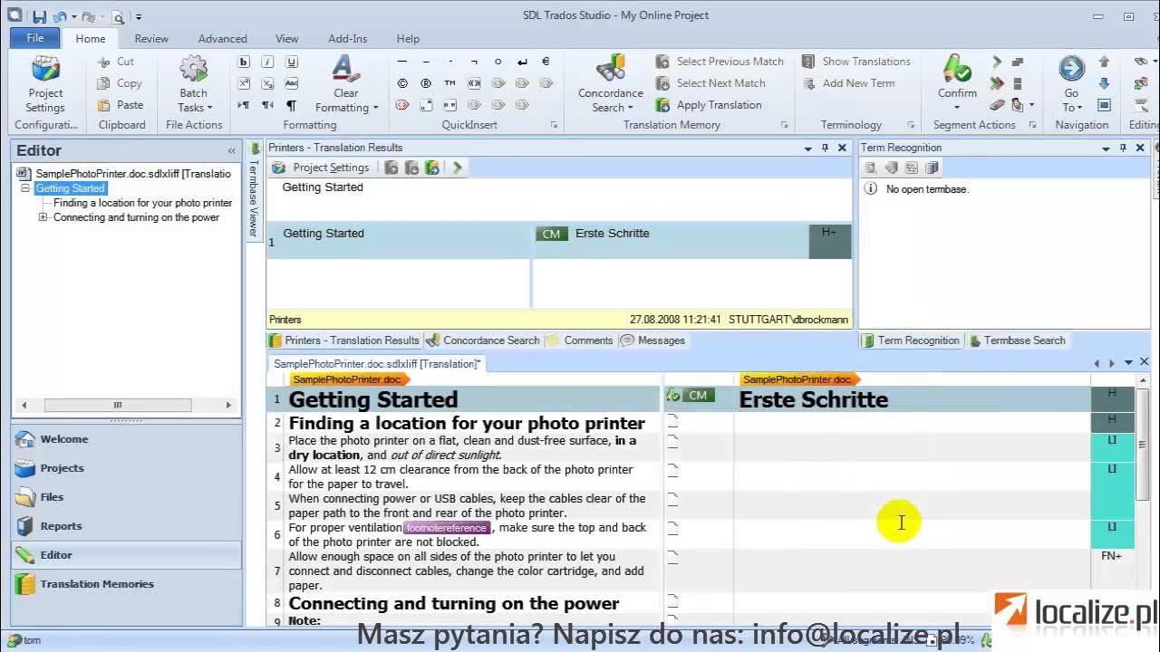Insert the carriage return arrow symbol
The width and height of the screenshot is (1160, 652).
[522, 62]
